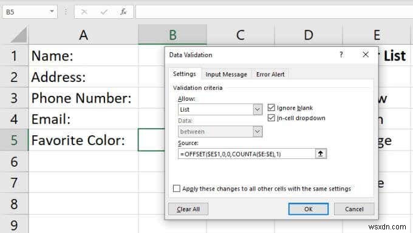Click the cell containing Phone Number:
The height and width of the screenshot is (233, 413).
(x=83, y=98)
